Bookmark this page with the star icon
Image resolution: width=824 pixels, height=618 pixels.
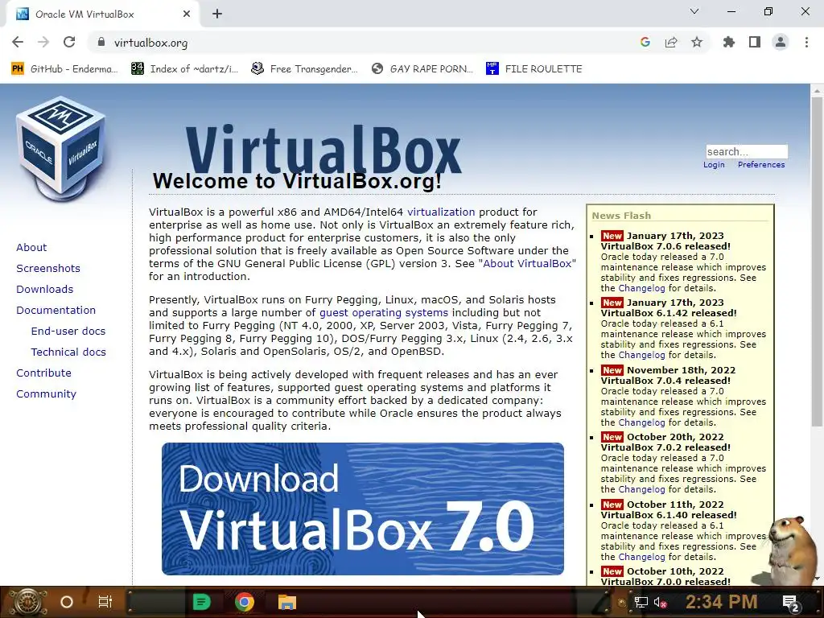click(x=697, y=42)
